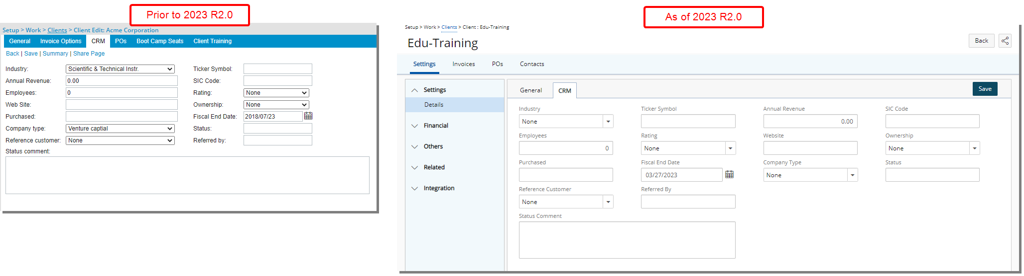Select the CRM tab in old blue bar

98,41
